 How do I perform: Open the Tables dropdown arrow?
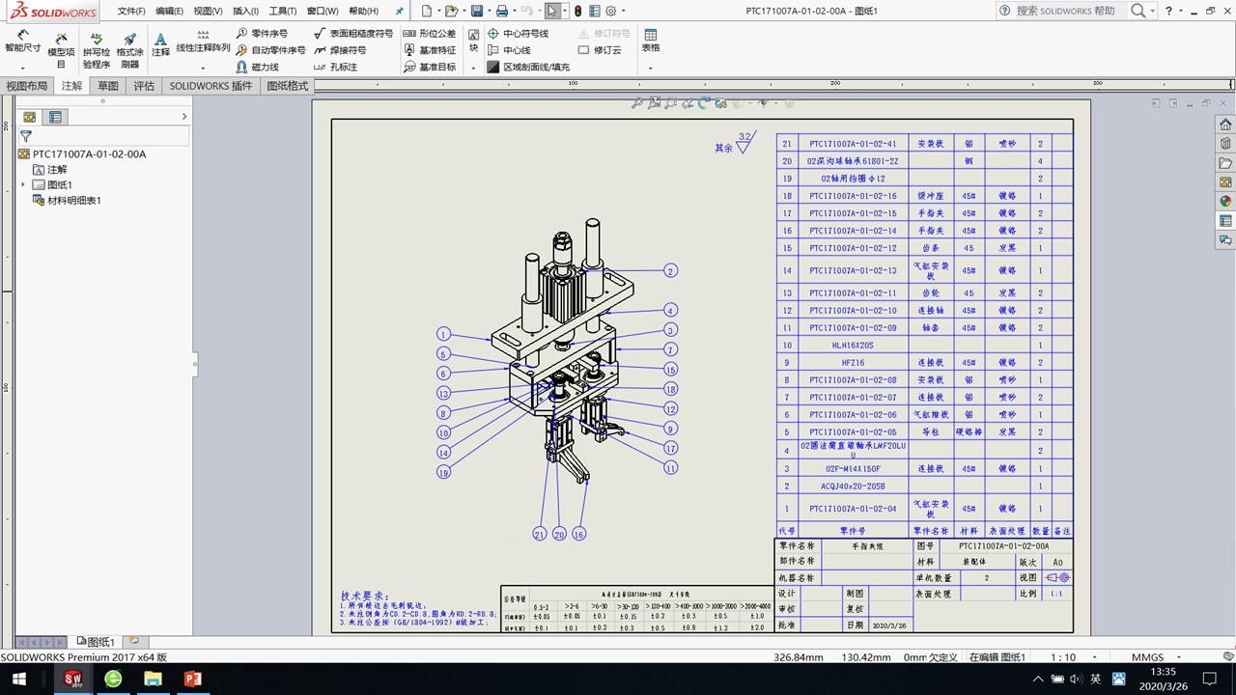(651, 68)
